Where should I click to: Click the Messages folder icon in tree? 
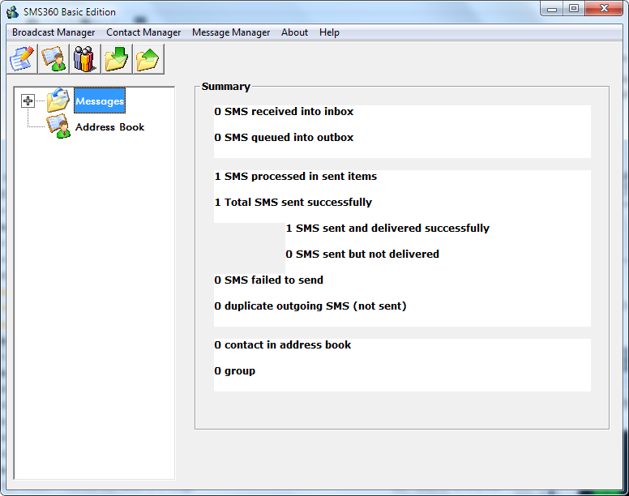pyautogui.click(x=58, y=100)
